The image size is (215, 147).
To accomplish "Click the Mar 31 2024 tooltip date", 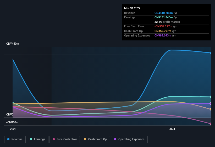I will 132,8.
